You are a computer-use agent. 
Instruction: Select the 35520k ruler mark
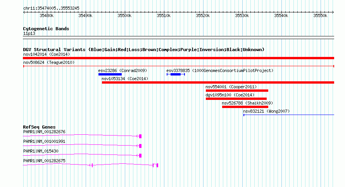click(x=203, y=15)
